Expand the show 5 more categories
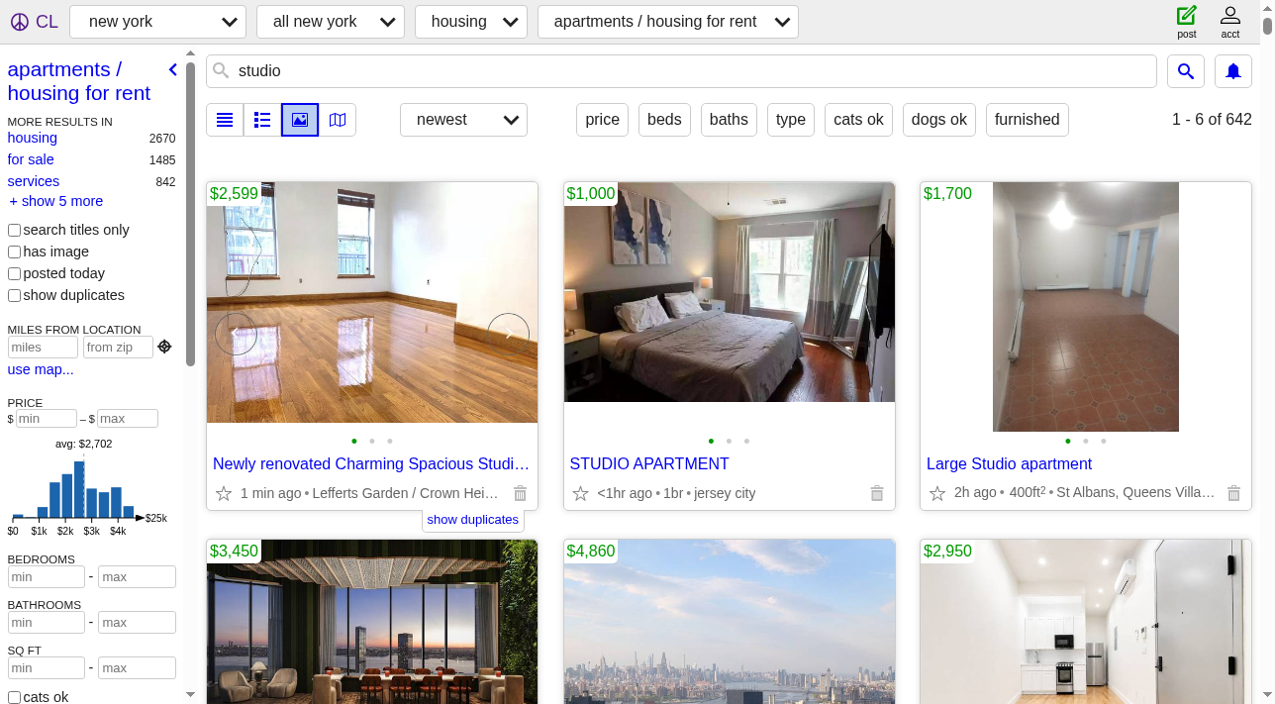The image size is (1275, 704). 56,201
